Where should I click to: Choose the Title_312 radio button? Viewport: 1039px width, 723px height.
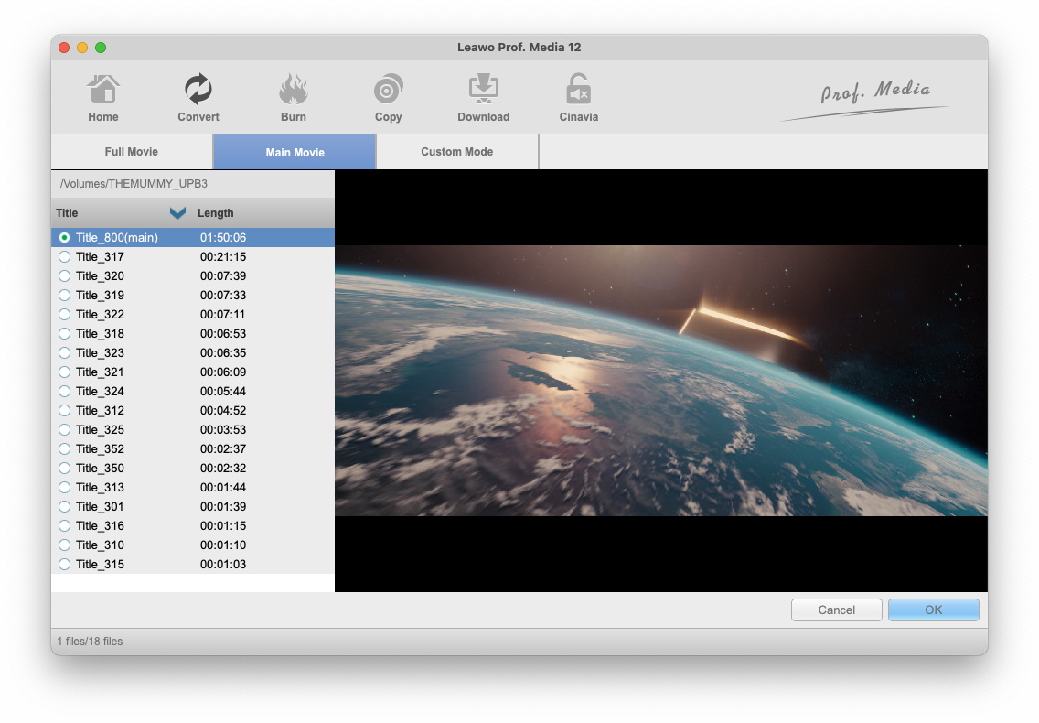click(64, 411)
